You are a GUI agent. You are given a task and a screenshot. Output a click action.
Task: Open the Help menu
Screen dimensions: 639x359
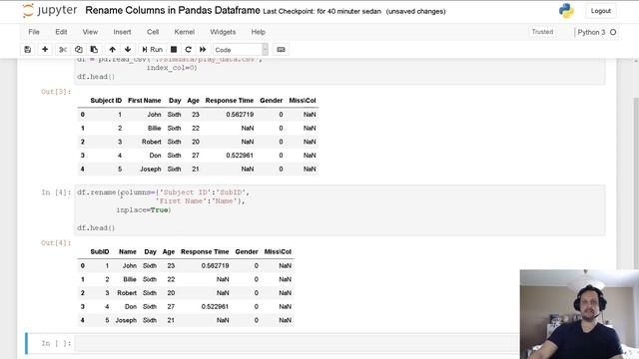pyautogui.click(x=258, y=32)
